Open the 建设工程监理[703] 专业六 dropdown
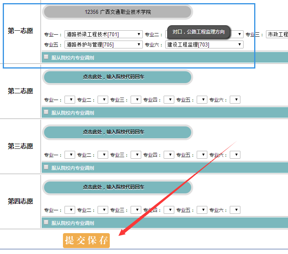288x254 pixels. 204,44
